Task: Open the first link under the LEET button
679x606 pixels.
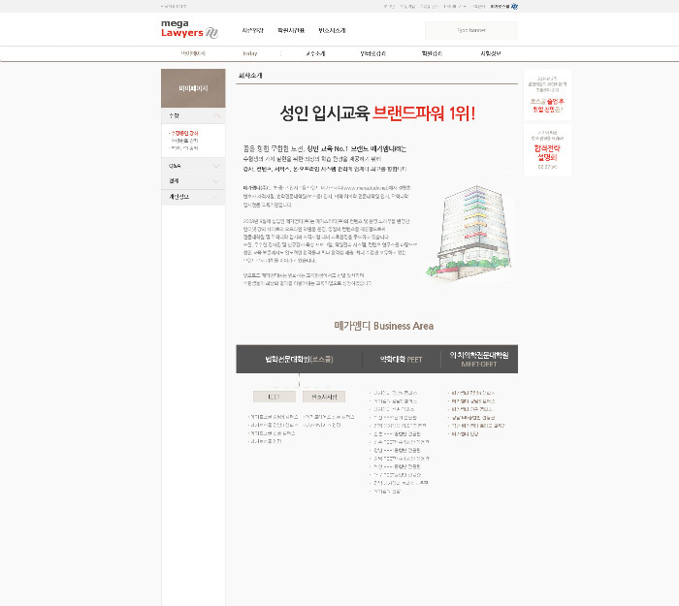Action: [x=274, y=417]
